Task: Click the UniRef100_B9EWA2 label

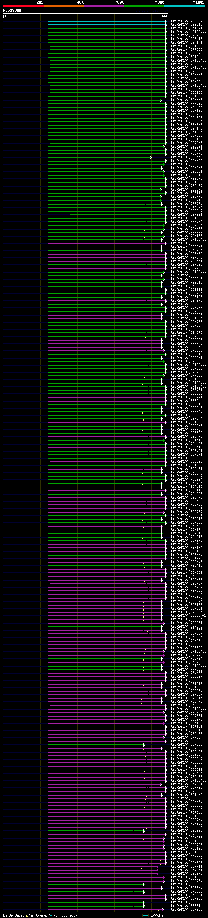Action: tap(187, 196)
